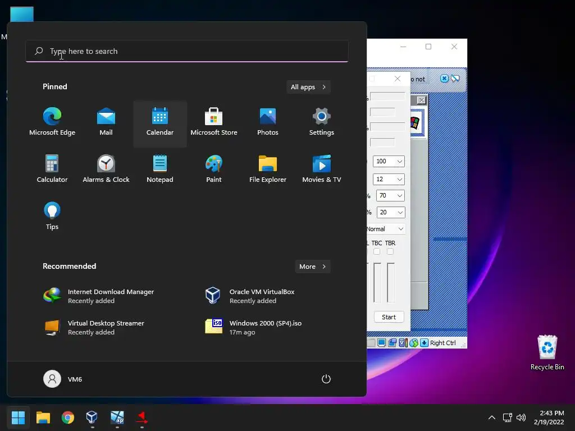Screen dimensions: 575x431
Task: Toggle the TBR checkbox
Action: pyautogui.click(x=390, y=251)
